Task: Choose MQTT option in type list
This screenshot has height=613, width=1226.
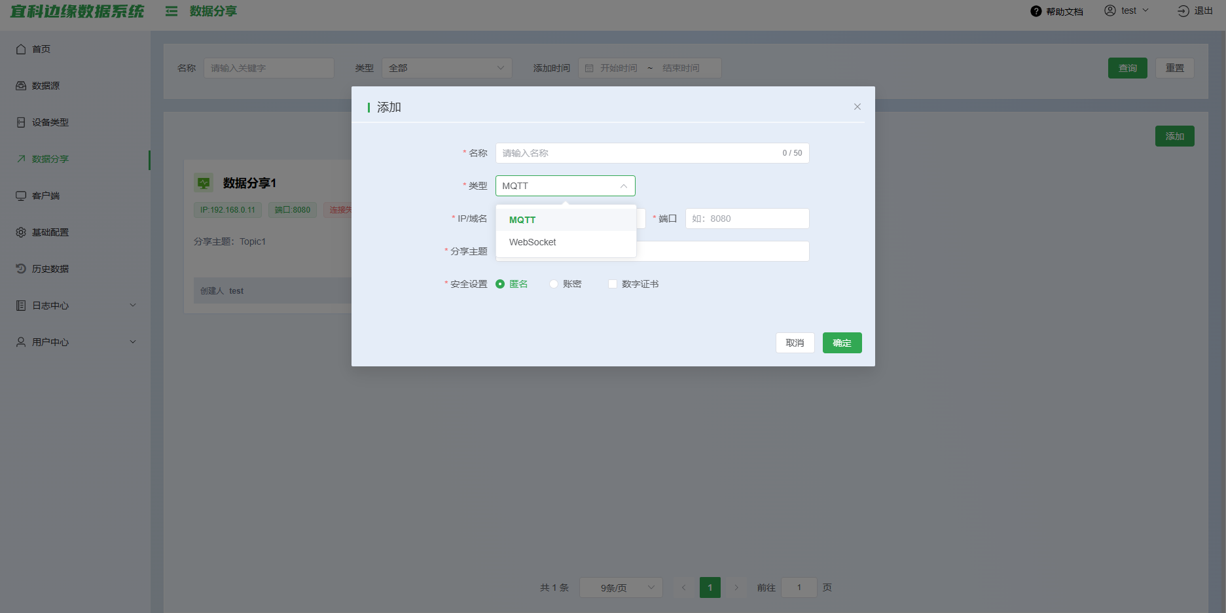Action: (x=522, y=220)
